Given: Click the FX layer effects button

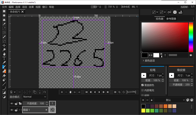Looking at the screenshot, I should pos(45,92).
